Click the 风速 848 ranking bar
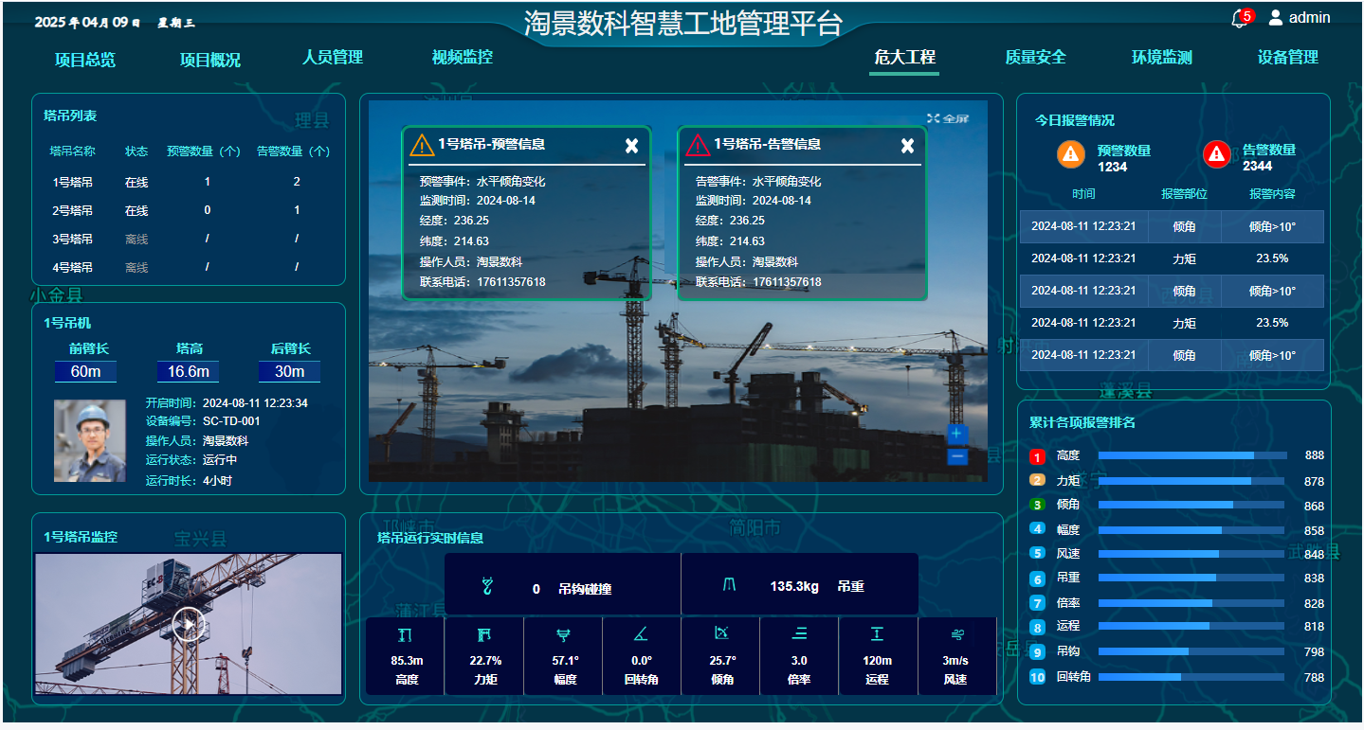The width and height of the screenshot is (1364, 730). (x=1192, y=554)
